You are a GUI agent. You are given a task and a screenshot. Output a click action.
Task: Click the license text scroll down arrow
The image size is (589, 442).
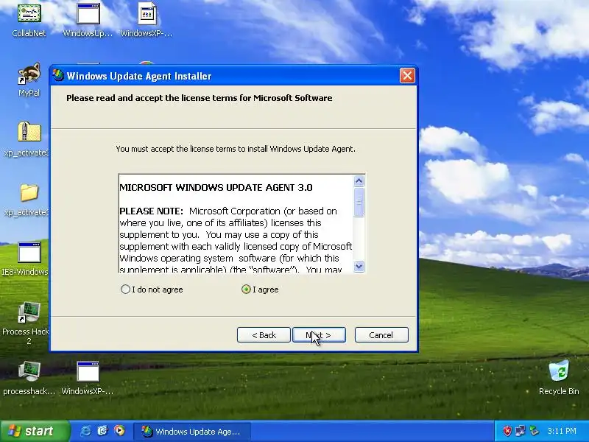[x=359, y=267]
